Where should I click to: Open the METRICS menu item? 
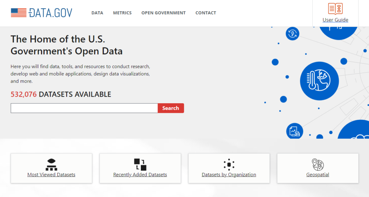click(x=122, y=13)
